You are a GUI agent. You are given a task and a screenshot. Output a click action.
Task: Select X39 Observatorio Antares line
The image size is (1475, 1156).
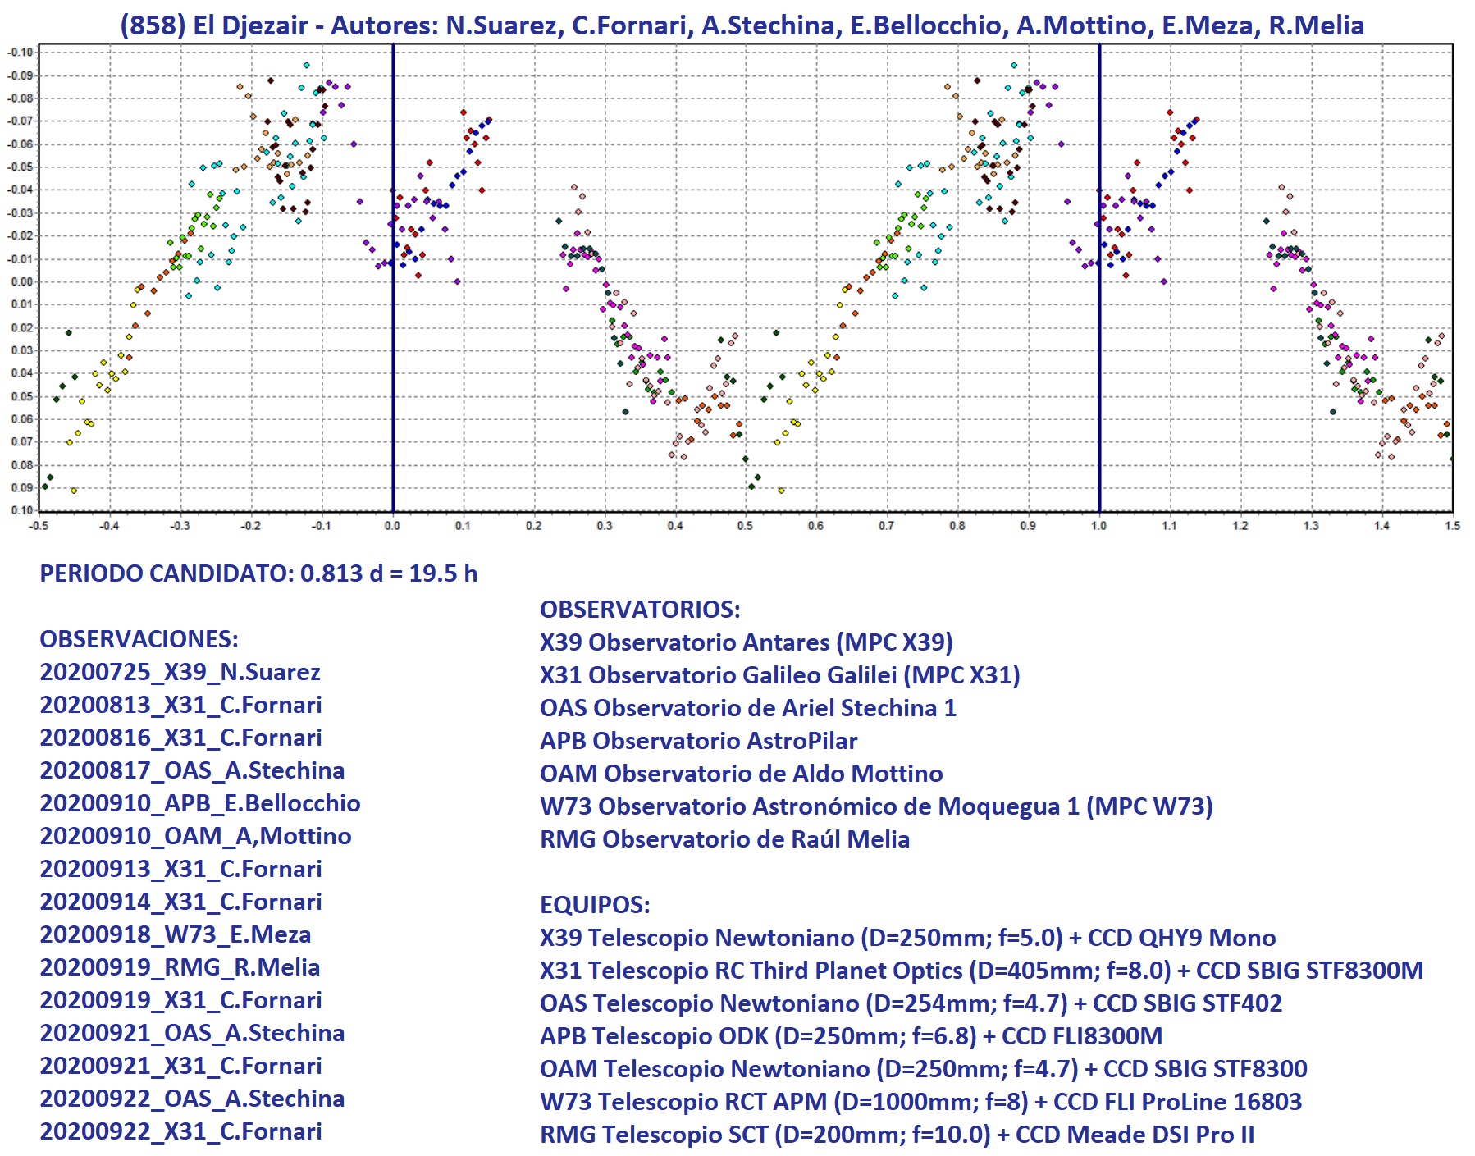[746, 642]
